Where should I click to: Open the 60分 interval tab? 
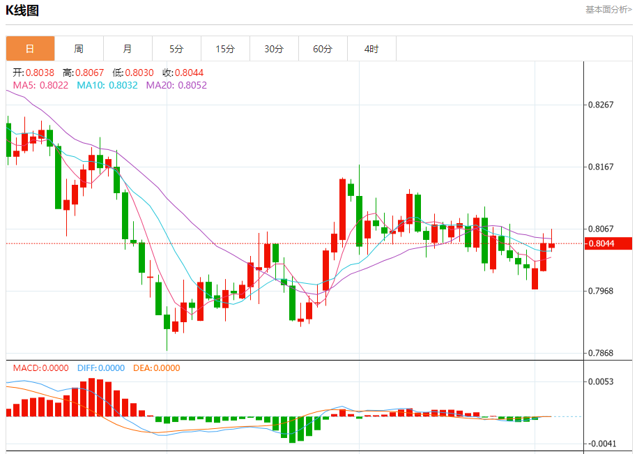tap(323, 49)
